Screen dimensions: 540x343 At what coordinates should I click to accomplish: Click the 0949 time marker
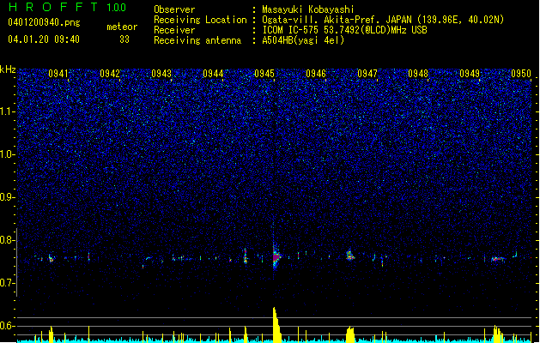click(470, 74)
